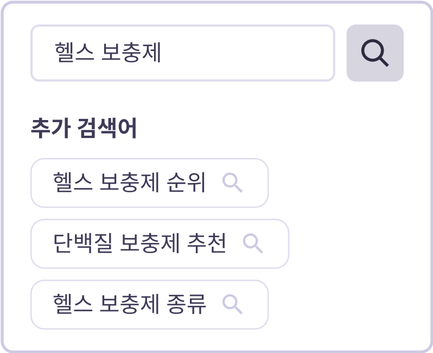This screenshot has width=433, height=353.
Task: Click the magnifier icon beside 헬스 보충제 순위
Action: tap(232, 183)
